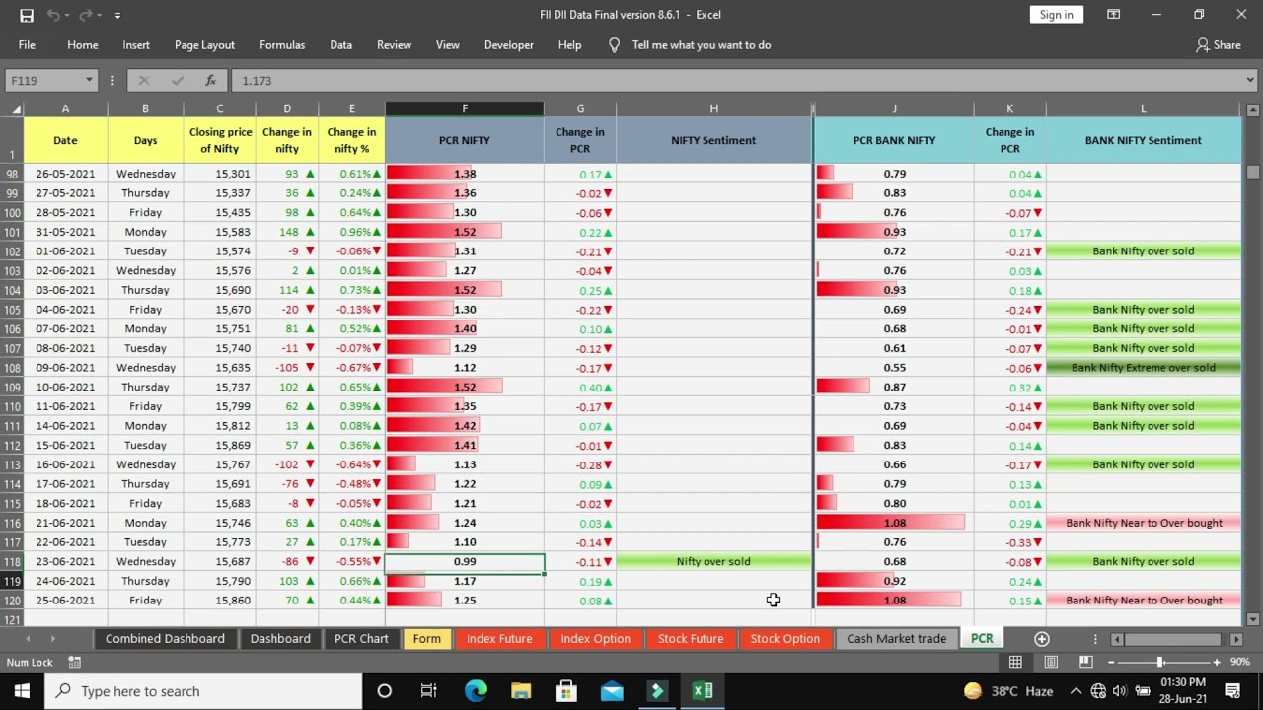This screenshot has height=710, width=1263.
Task: Switch to Page Break Preview icon
Action: pos(1085,662)
